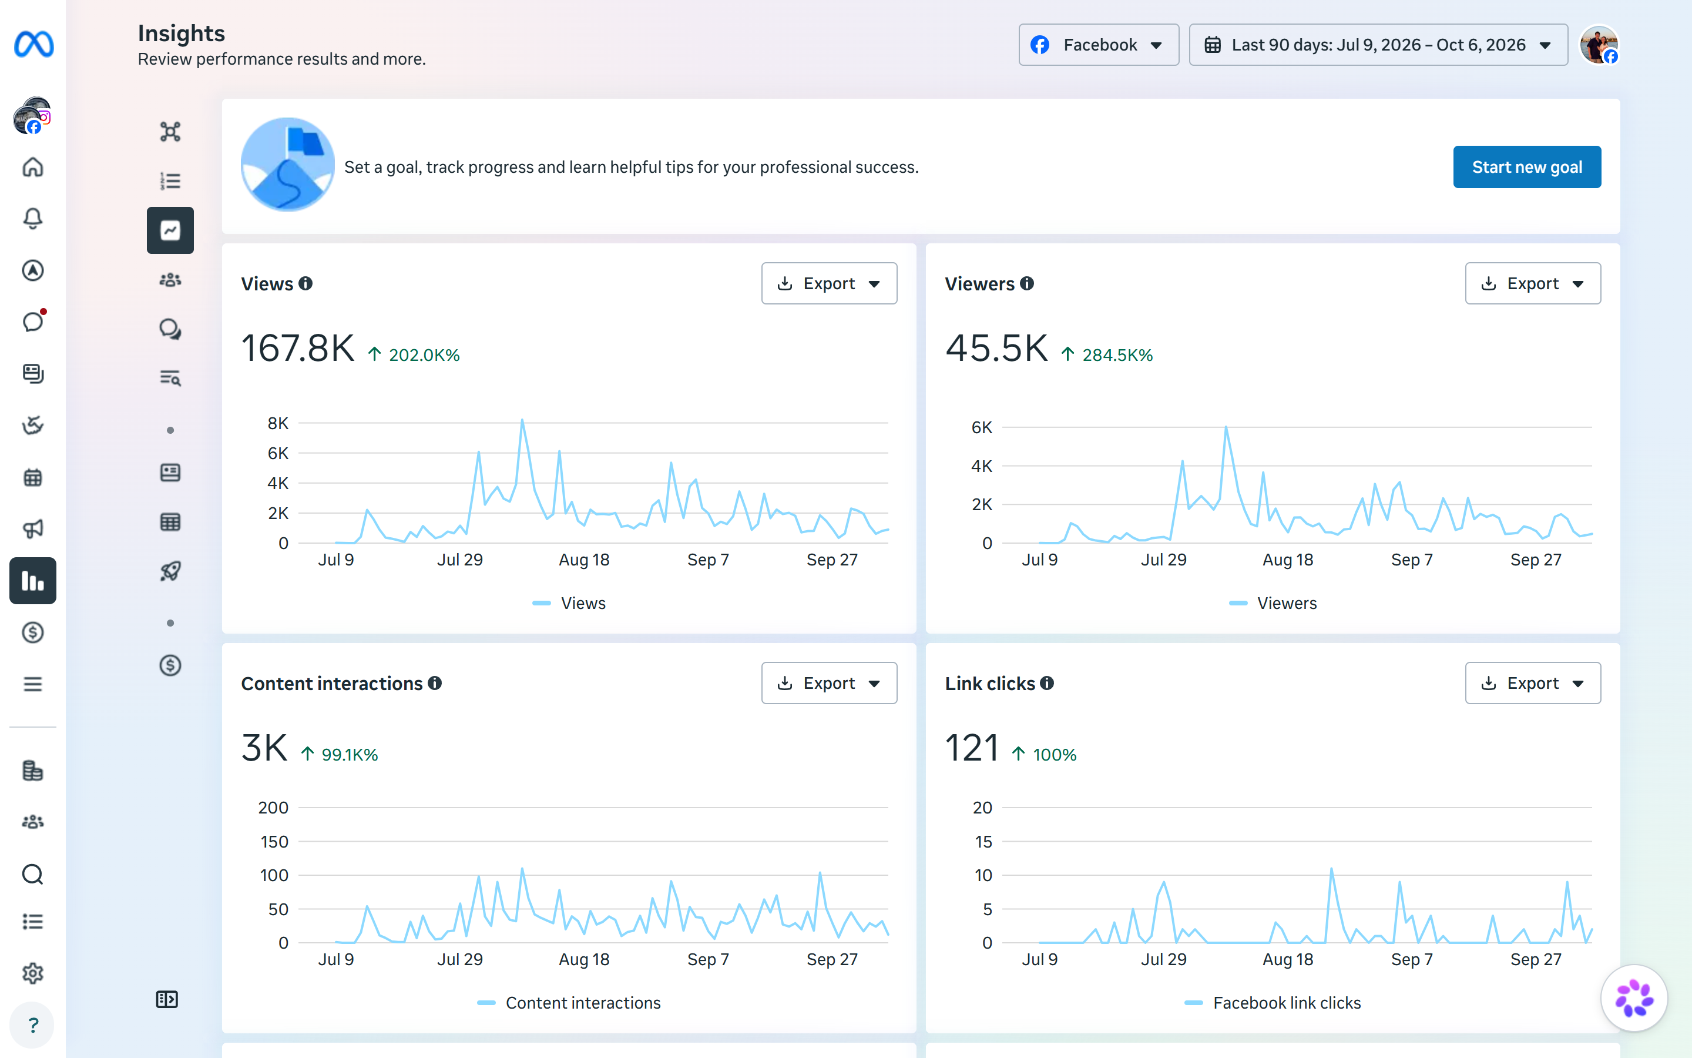The height and width of the screenshot is (1058, 1692).
Task: Open the Facebook platform dropdown
Action: click(1099, 45)
